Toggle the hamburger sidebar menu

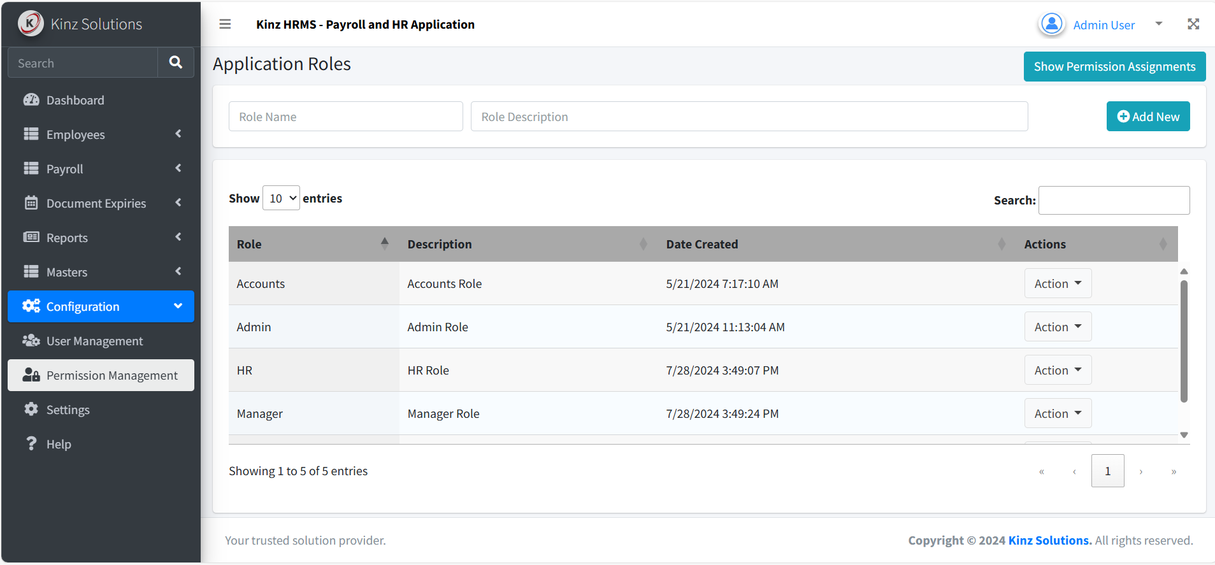(225, 24)
